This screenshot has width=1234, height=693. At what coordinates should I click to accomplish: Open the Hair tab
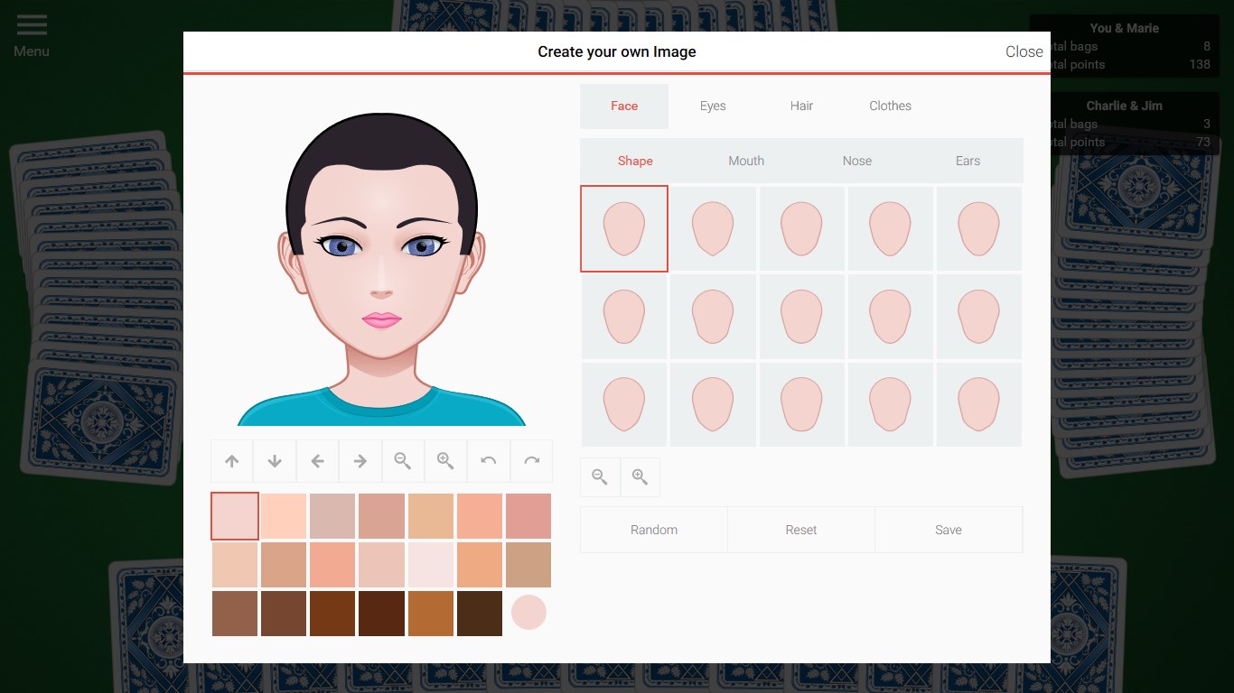click(x=801, y=106)
